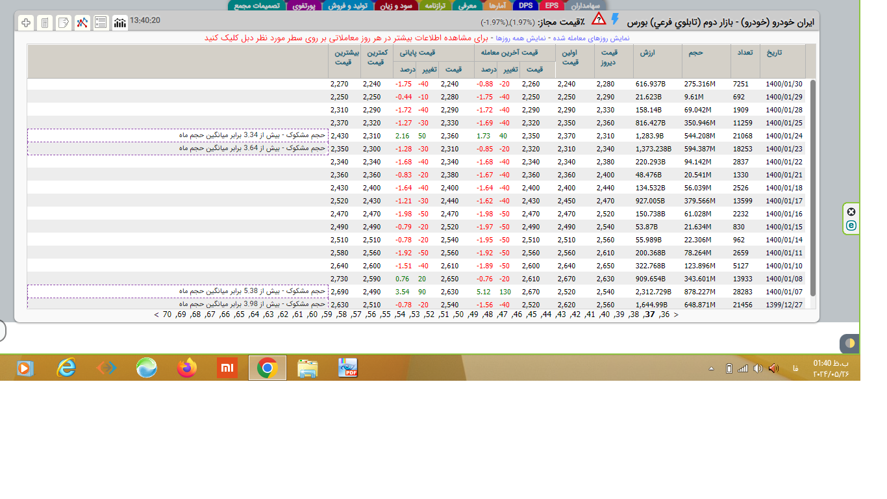Open the سود و زیان tab
The height and width of the screenshot is (499, 887).
[395, 5]
